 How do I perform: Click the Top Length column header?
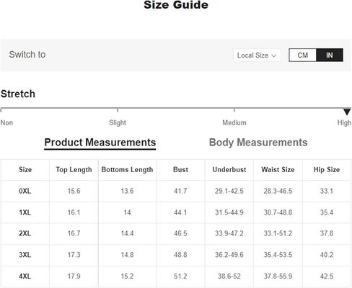click(74, 170)
